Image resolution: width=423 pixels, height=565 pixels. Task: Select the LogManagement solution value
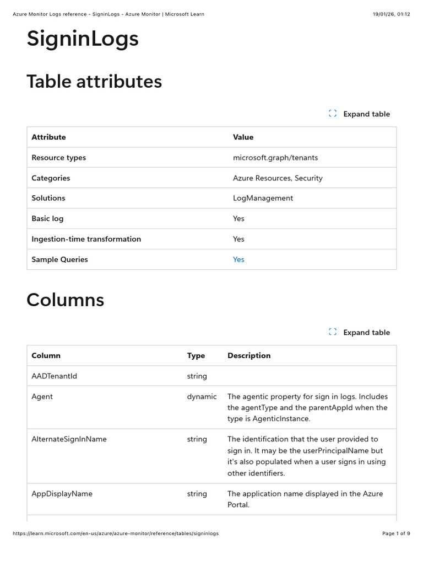pyautogui.click(x=263, y=198)
